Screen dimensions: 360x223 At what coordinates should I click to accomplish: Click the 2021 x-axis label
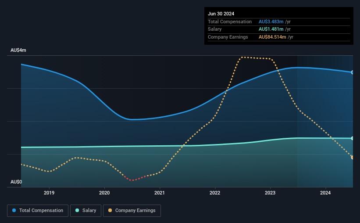coord(160,193)
